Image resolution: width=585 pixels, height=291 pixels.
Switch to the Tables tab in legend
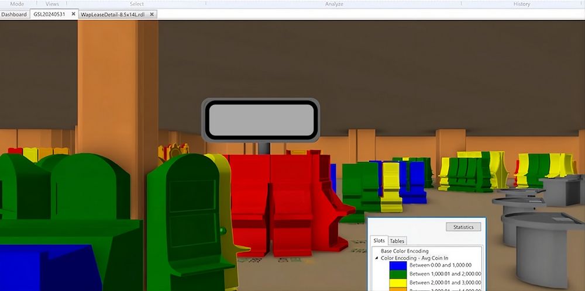click(397, 241)
